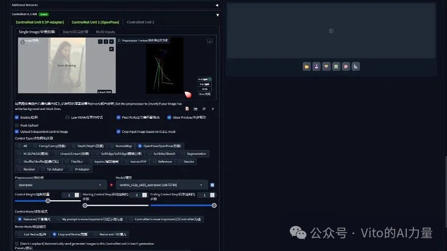
Task: Send dimensions to Stable Diffusion arrow icon
Action: (x=212, y=109)
